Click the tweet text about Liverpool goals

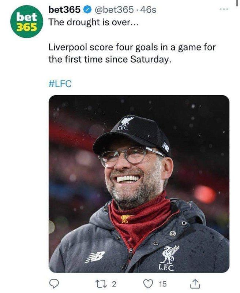(x=132, y=53)
